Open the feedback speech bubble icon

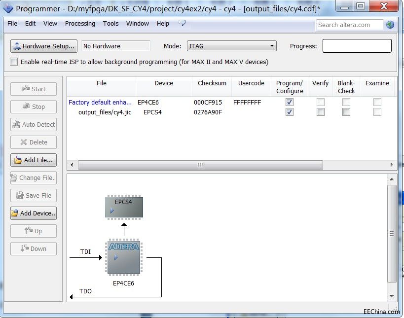pos(182,23)
